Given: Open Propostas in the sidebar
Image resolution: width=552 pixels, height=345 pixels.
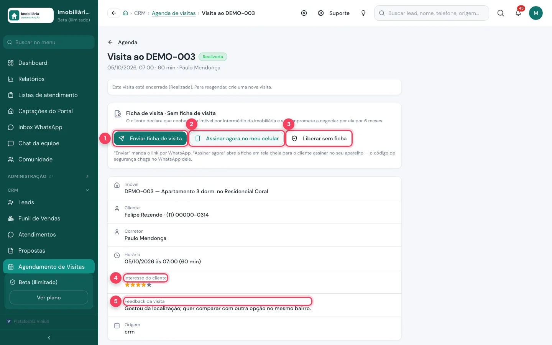Looking at the screenshot, I should pos(49,251).
